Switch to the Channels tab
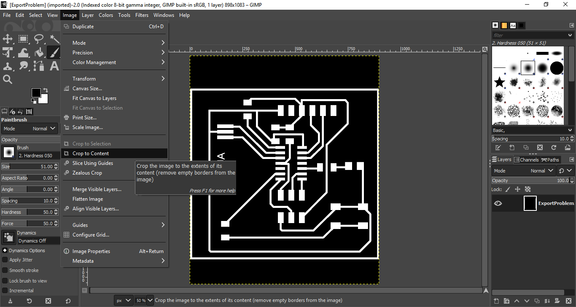576x307 pixels. click(x=526, y=160)
